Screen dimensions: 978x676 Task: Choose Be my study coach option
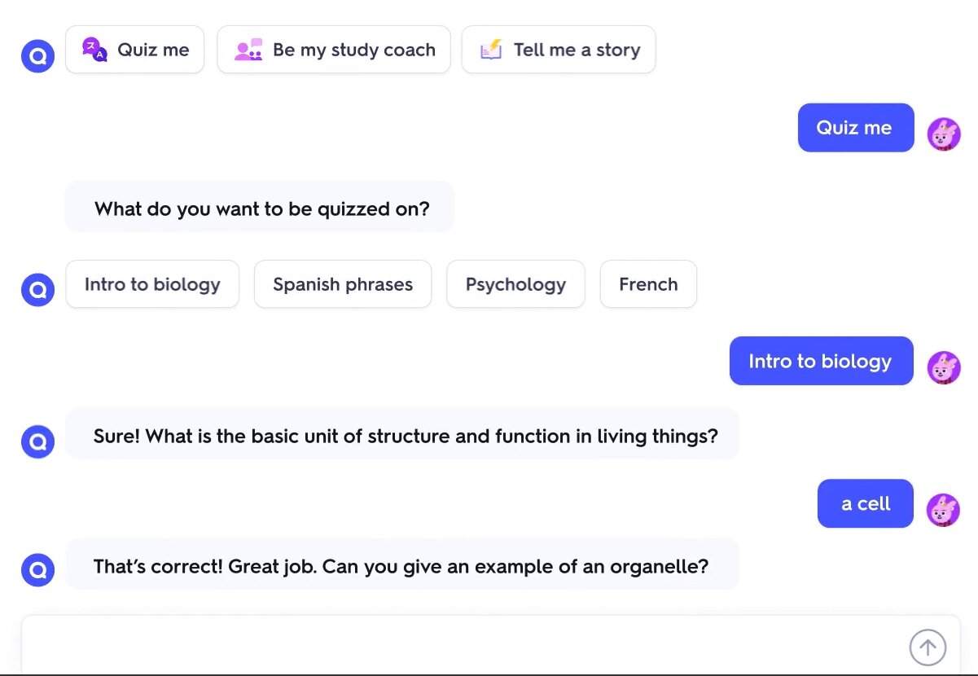(x=334, y=50)
